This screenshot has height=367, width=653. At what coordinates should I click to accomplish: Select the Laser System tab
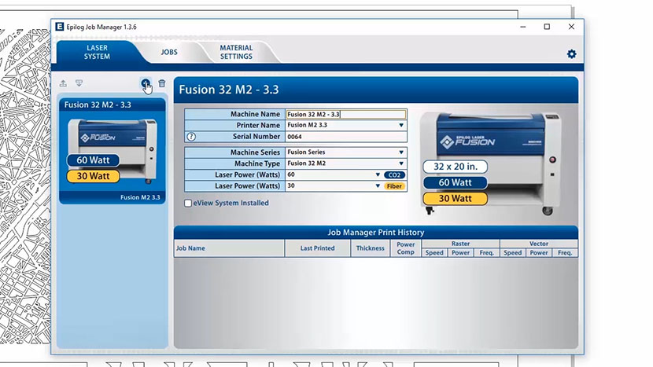97,52
